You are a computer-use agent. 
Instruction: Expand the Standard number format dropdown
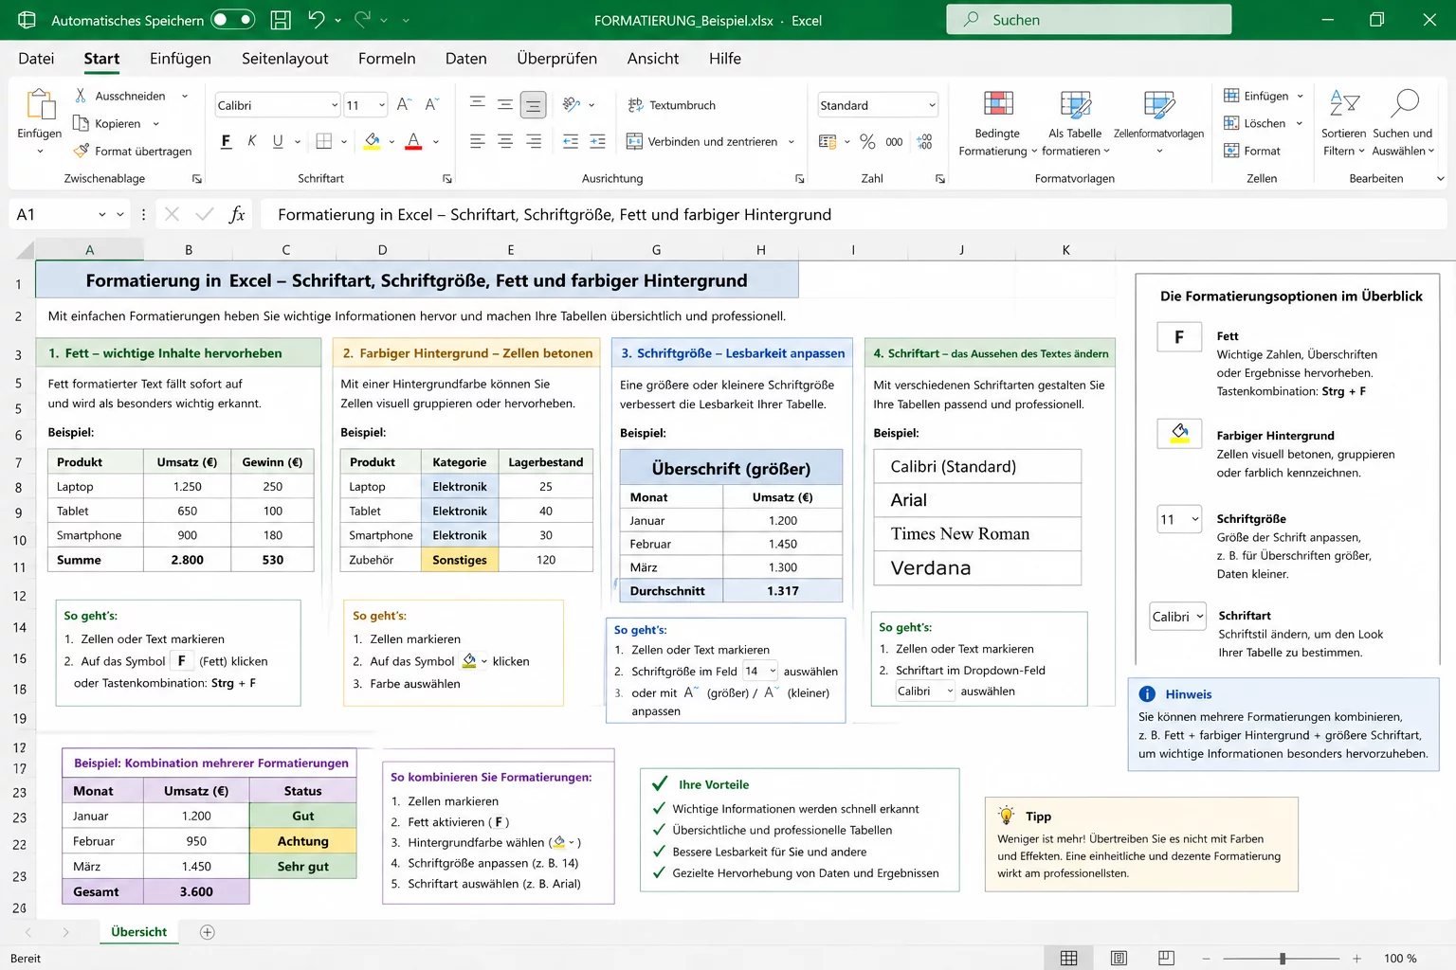932,105
